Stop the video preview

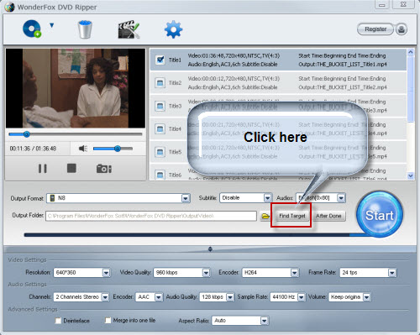71,168
